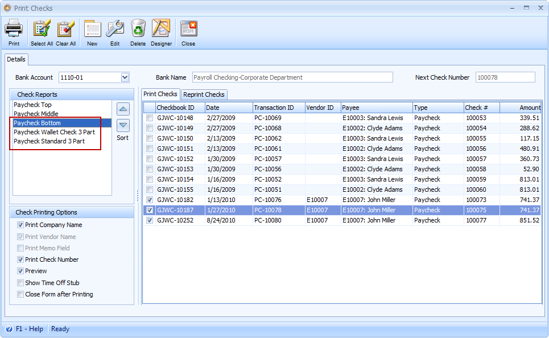549x338 pixels.
Task: Disable the Preview option
Action: point(21,271)
